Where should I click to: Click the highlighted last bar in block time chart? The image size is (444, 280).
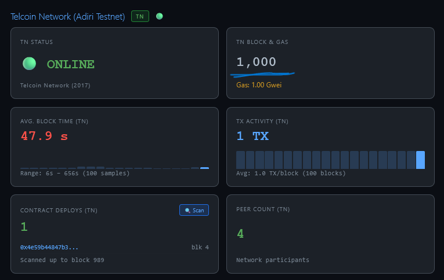[x=204, y=168]
